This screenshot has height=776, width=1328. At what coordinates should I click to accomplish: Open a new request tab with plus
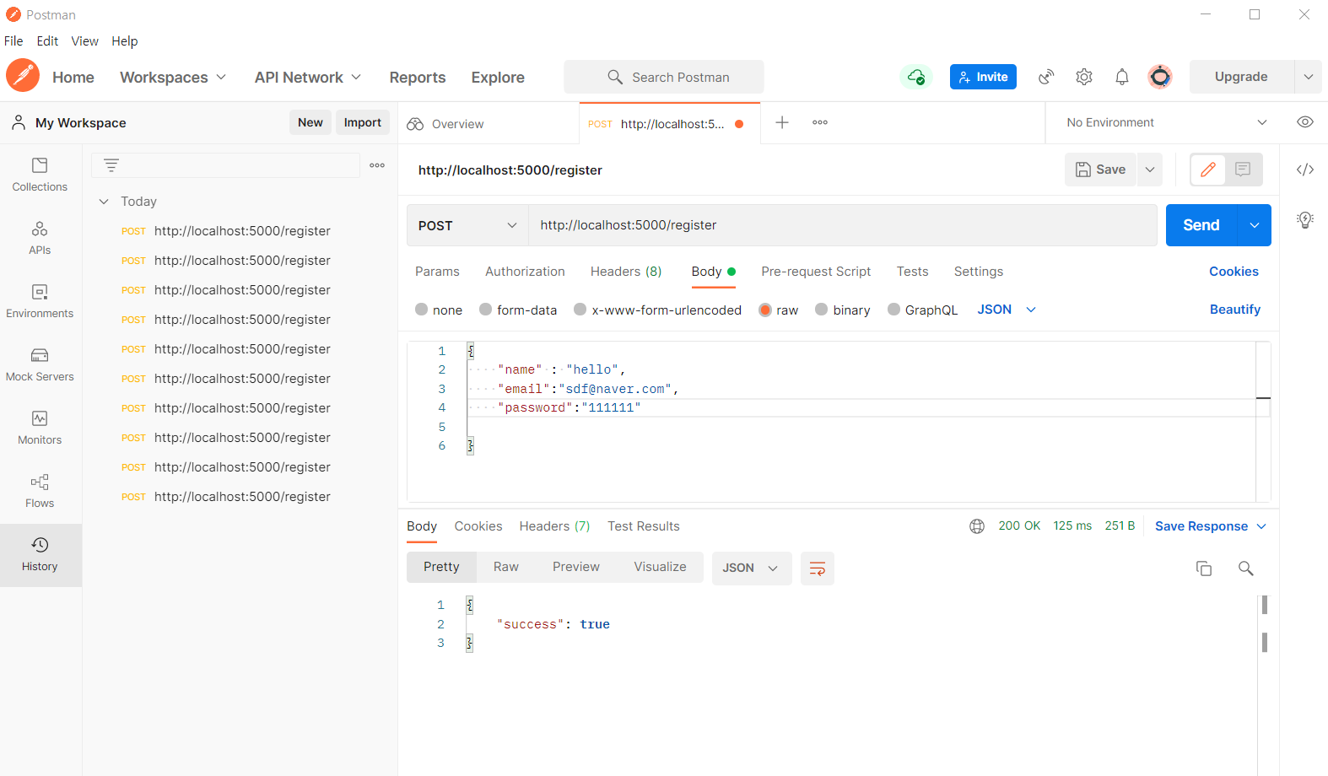pyautogui.click(x=782, y=122)
